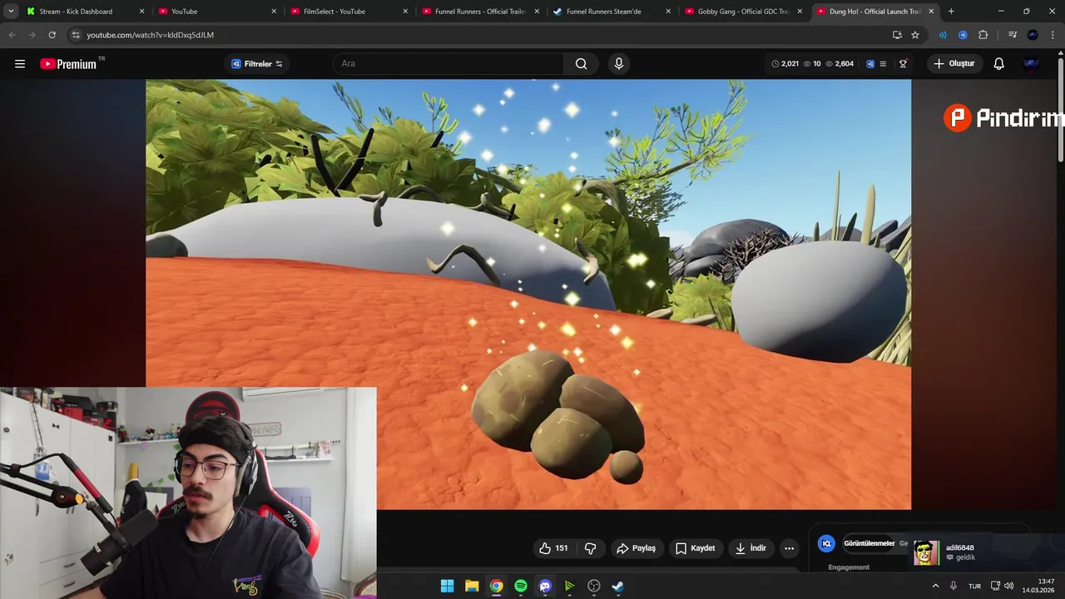Viewport: 1065px width, 599px height.
Task: Switch to Funnel Runners Official Trailer tab
Action: (480, 12)
